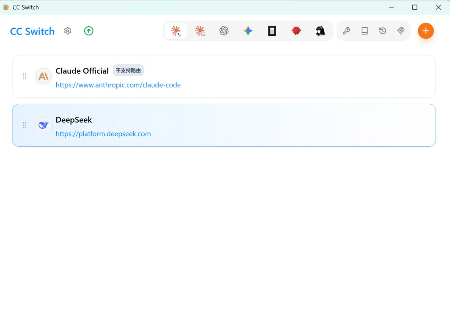Switch to the Claude Desktop tab

coord(200,31)
